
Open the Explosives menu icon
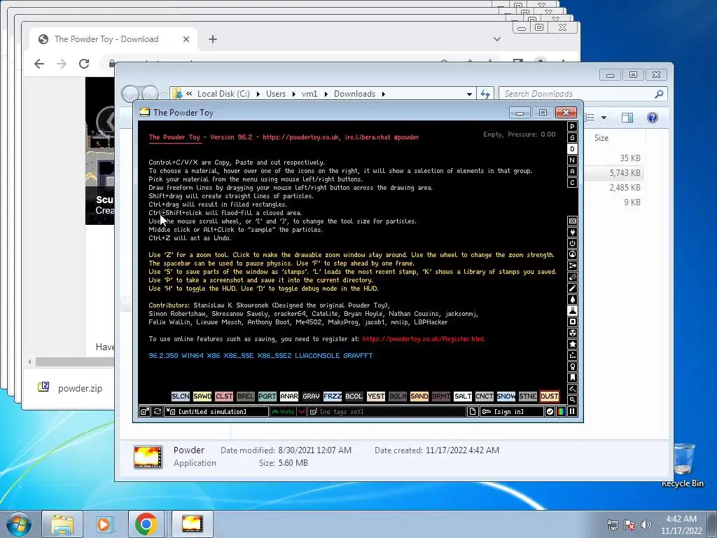click(572, 277)
